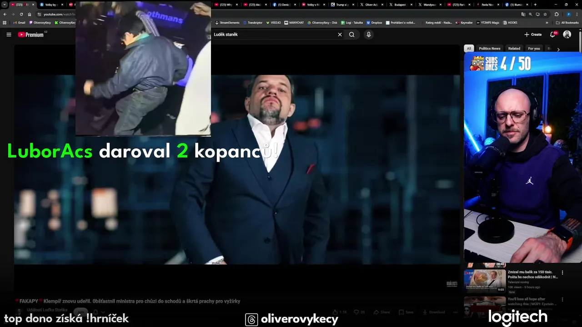582x327 pixels.
Task: Dislike the video with thumbs-down icon
Action: (359, 312)
